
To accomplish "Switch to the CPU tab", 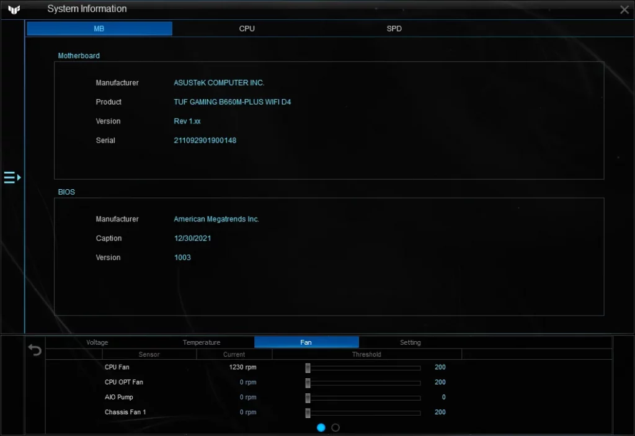I will tap(247, 29).
